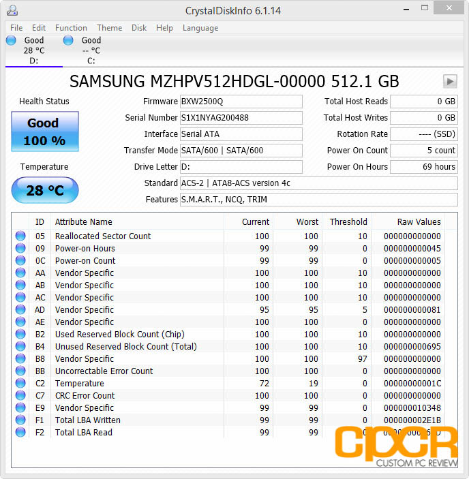Click the next disk arrow button
The width and height of the screenshot is (469, 479).
450,82
